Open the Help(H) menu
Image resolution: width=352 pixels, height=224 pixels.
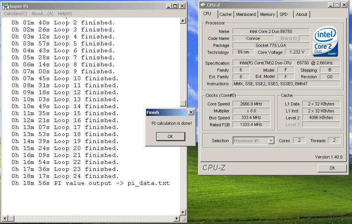[x=65, y=14]
